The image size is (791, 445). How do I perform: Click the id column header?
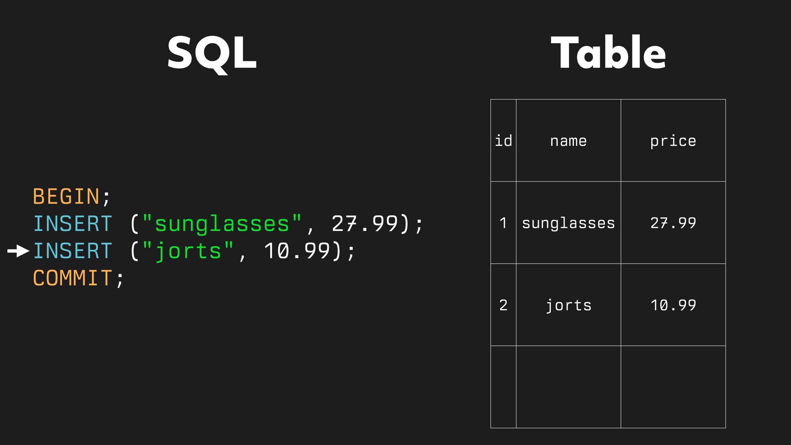pos(503,141)
